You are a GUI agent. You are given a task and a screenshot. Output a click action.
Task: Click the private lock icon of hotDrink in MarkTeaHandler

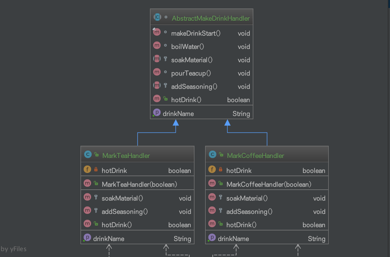click(x=96, y=169)
